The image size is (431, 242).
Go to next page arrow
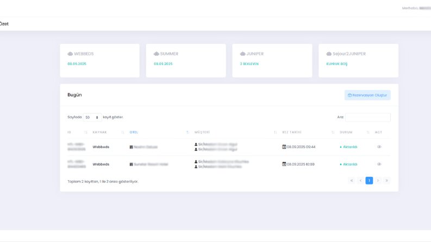tap(378, 181)
